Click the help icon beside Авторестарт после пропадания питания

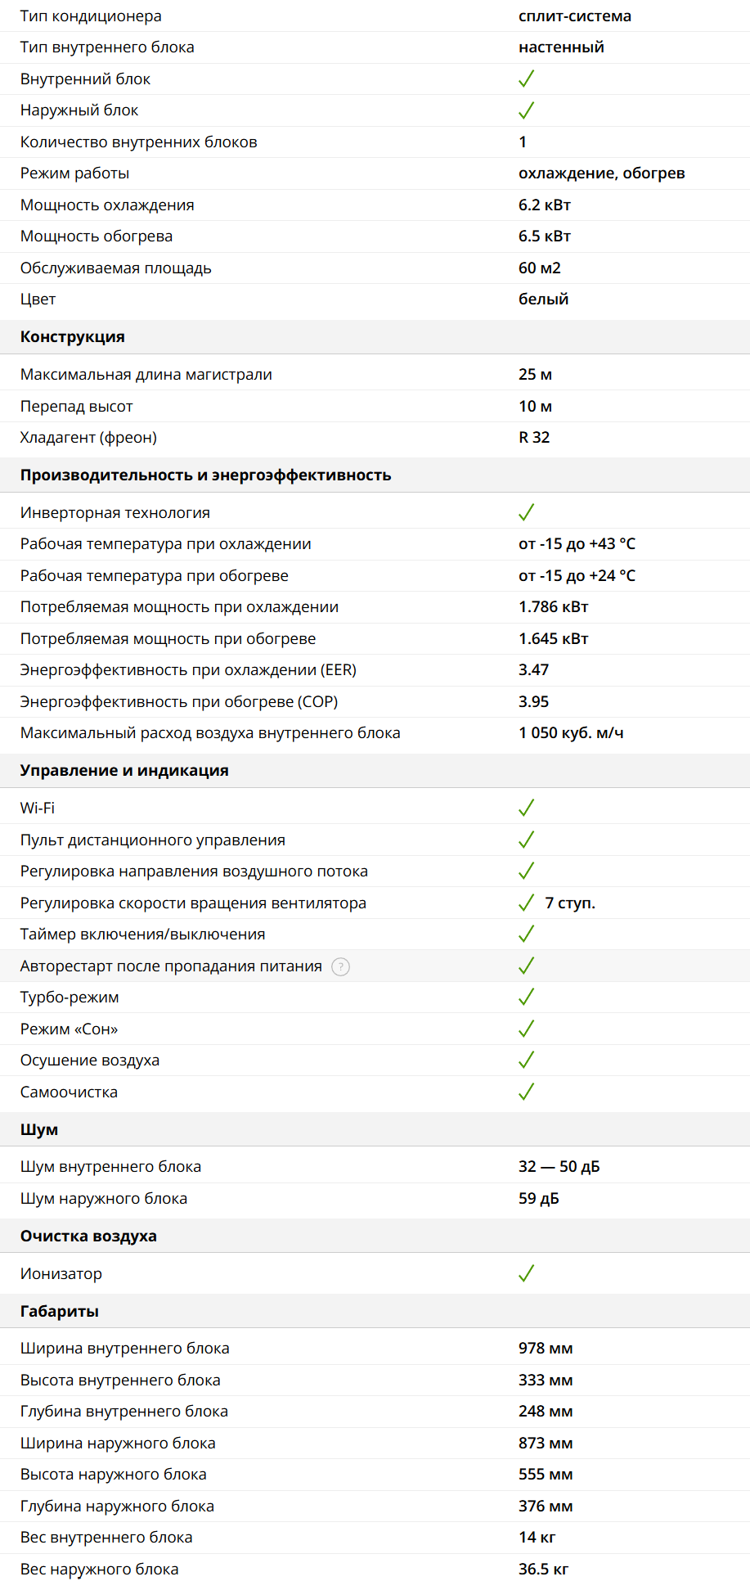340,966
